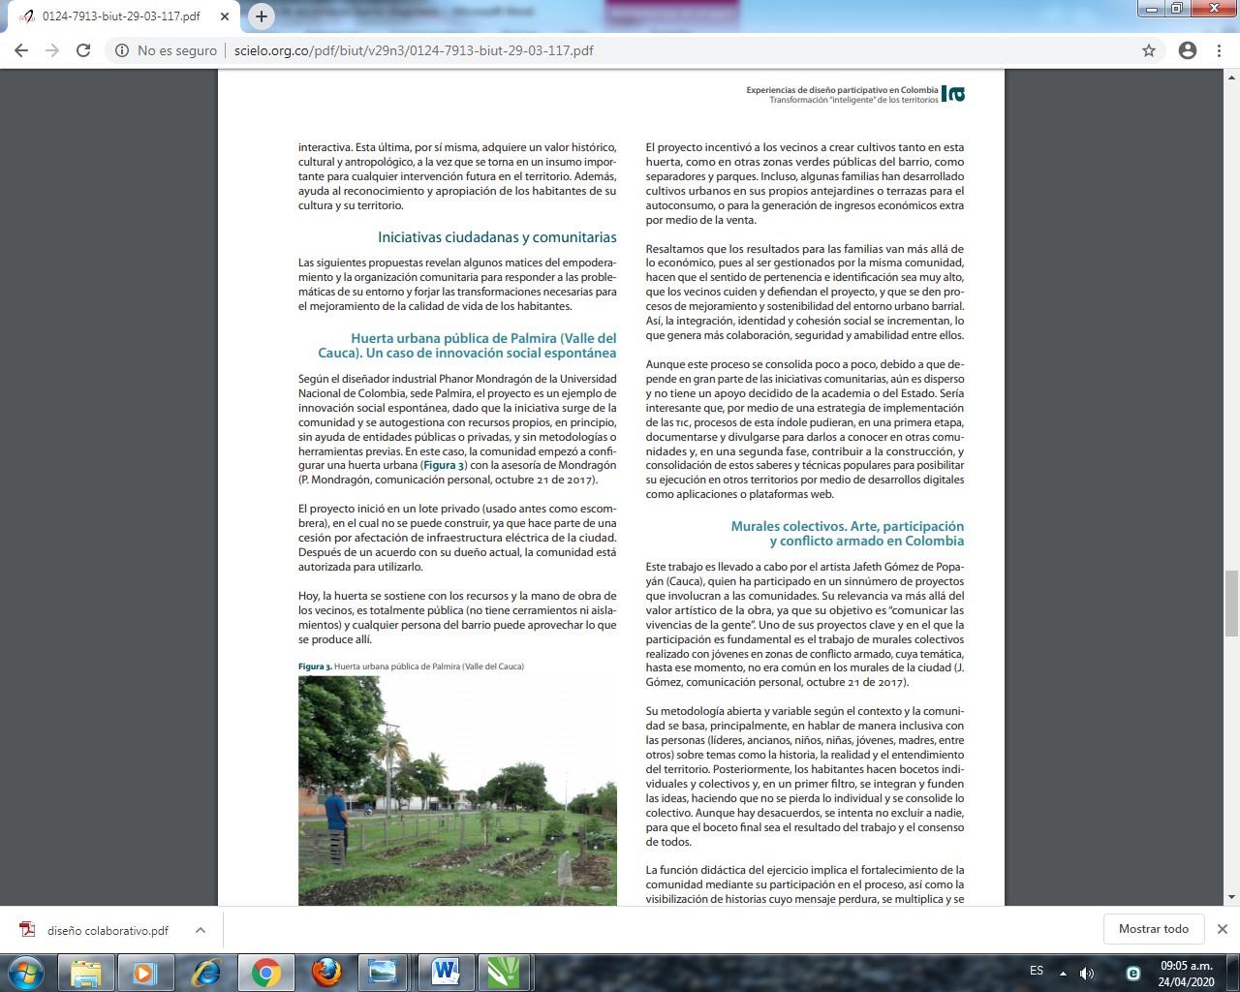Viewport: 1240px width, 992px height.
Task: Open Internet Explorer from taskbar
Action: tap(206, 972)
